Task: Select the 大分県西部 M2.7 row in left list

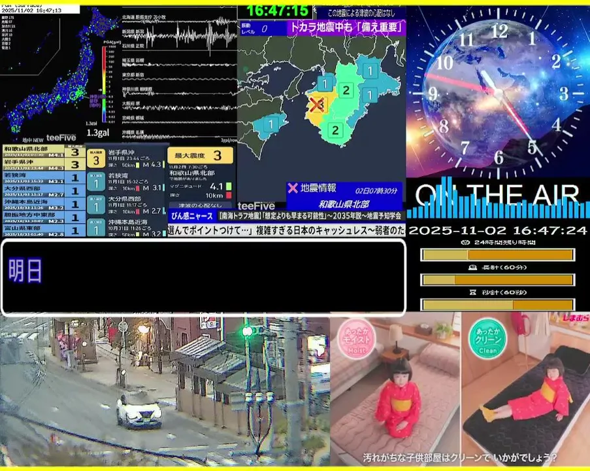Action: (44, 190)
